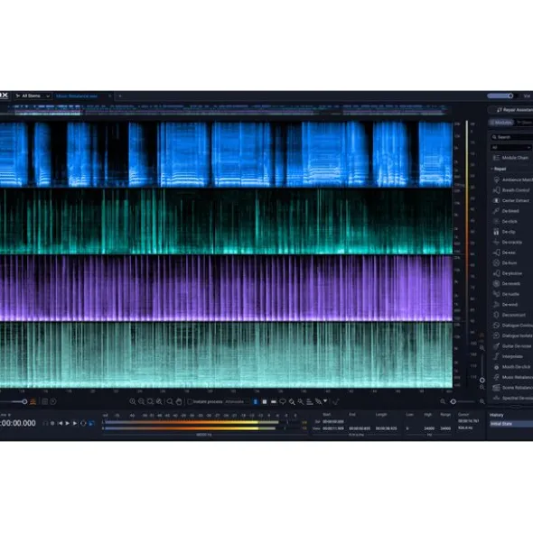Click the zoom out magnifier icon
This screenshot has height=533, width=533.
coord(141,402)
